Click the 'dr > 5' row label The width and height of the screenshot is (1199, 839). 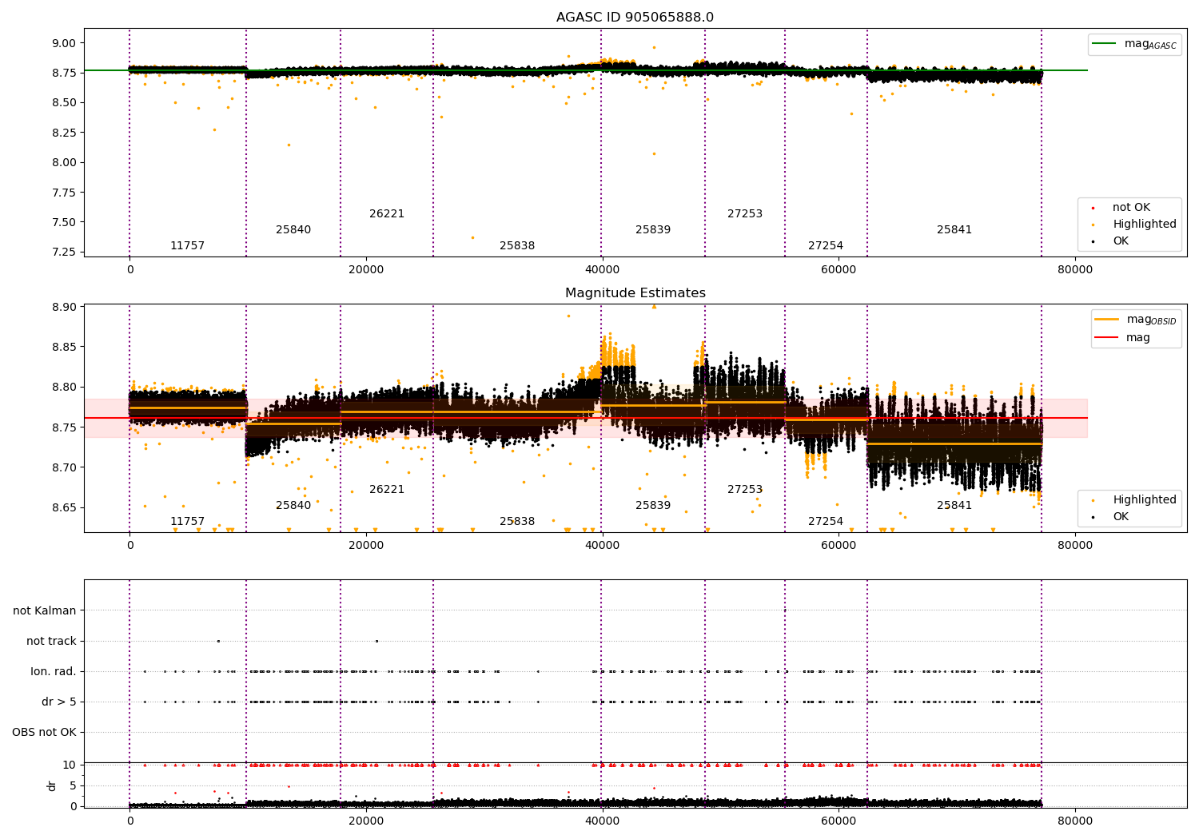[x=59, y=702]
